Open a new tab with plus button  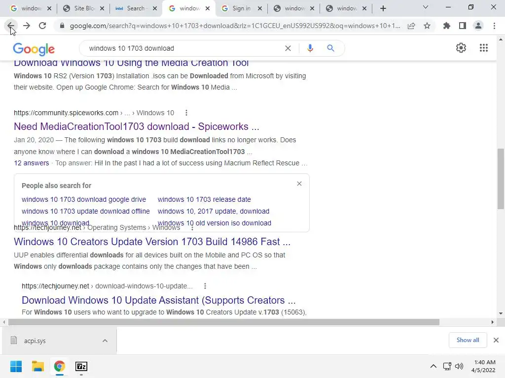pos(383,8)
